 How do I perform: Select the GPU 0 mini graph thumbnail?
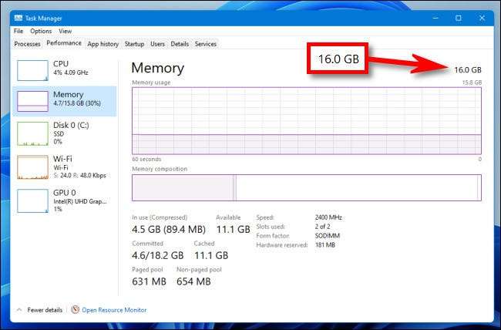(32, 200)
